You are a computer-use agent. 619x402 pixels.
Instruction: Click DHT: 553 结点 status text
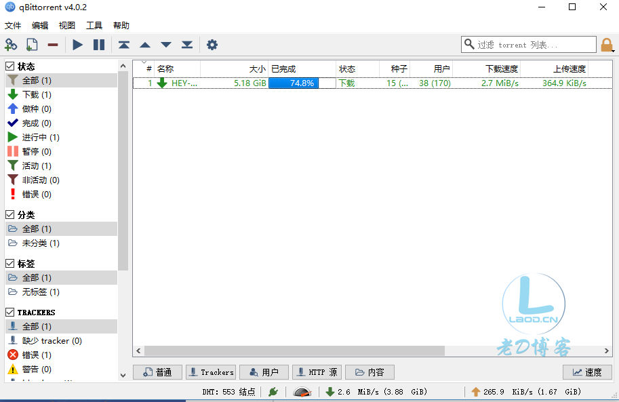[228, 392]
